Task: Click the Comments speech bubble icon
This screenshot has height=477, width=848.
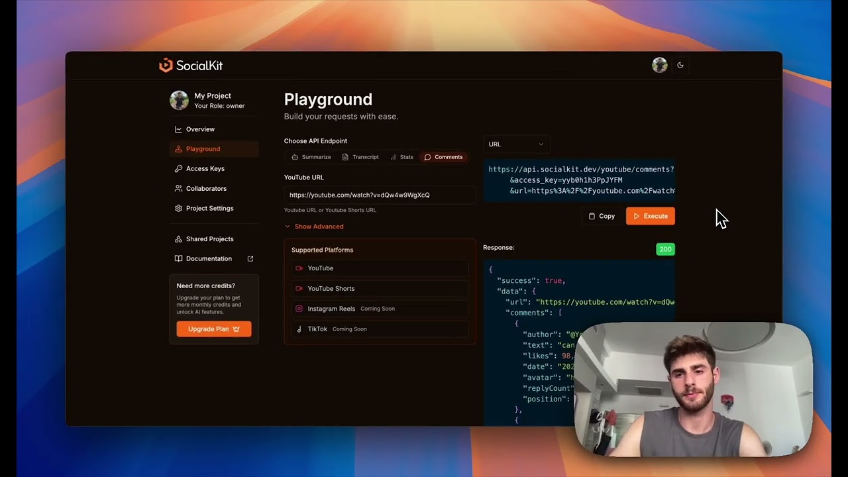Action: point(427,157)
